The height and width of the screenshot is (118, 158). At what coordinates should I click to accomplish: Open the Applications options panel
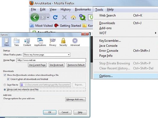point(40,42)
